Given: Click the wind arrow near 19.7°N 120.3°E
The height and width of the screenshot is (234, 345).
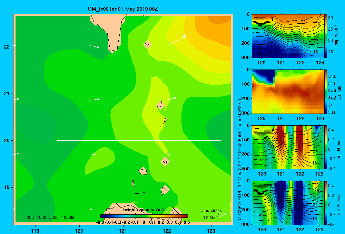Looking at the screenshot, I should [x=92, y=155].
